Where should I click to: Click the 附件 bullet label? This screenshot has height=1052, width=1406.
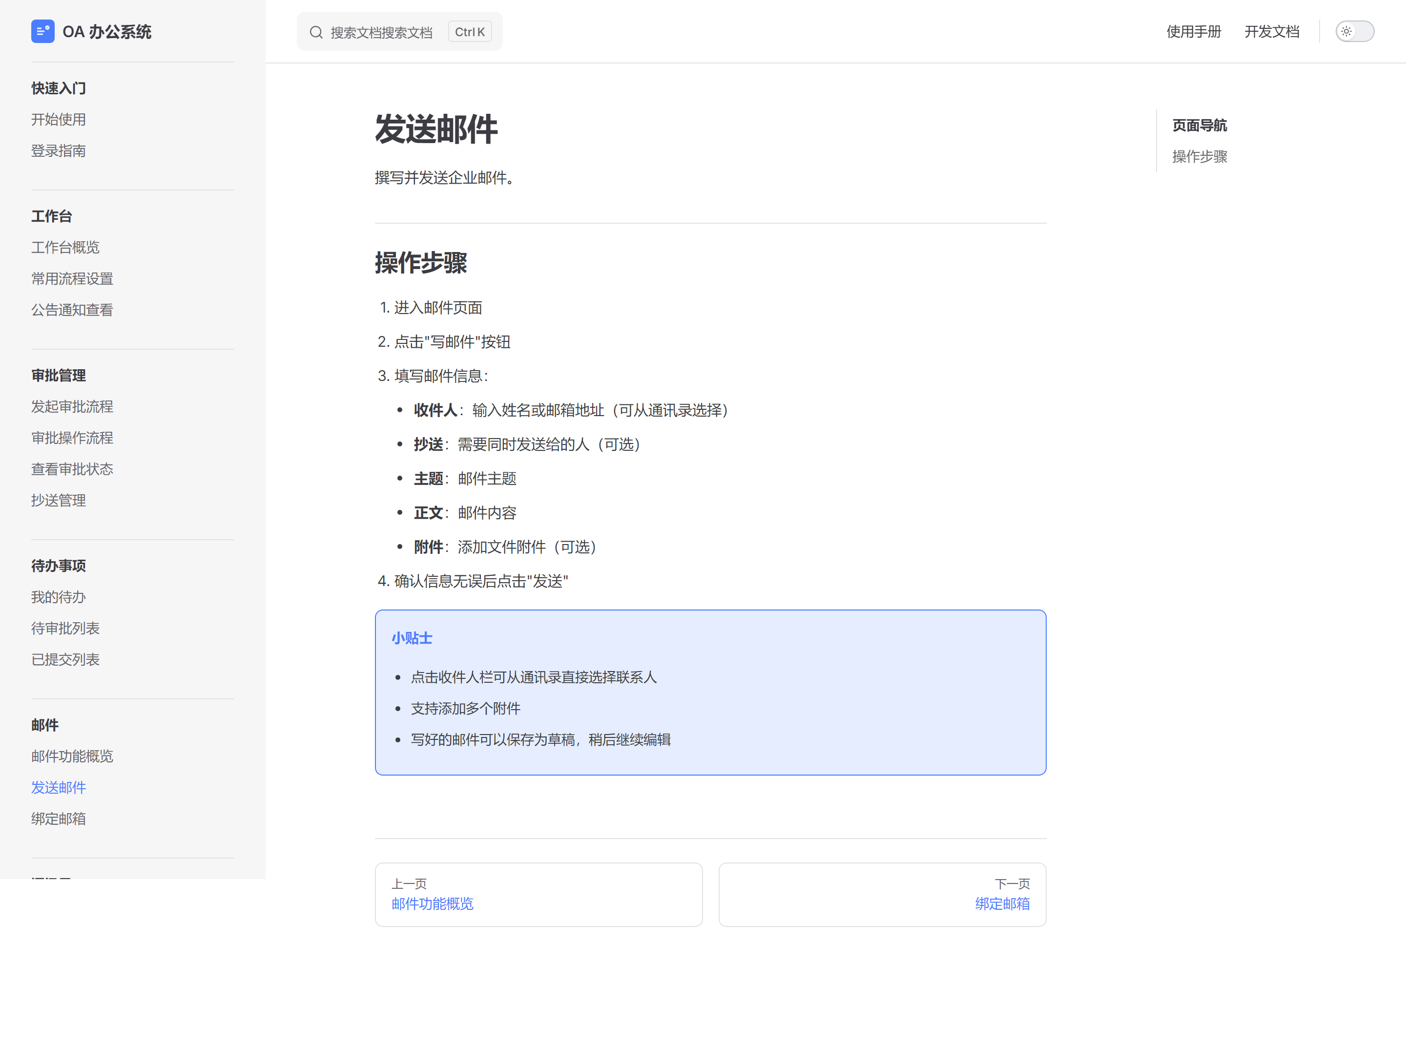click(x=429, y=547)
